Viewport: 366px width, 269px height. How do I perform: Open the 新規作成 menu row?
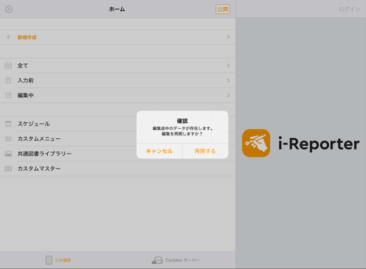pos(118,37)
